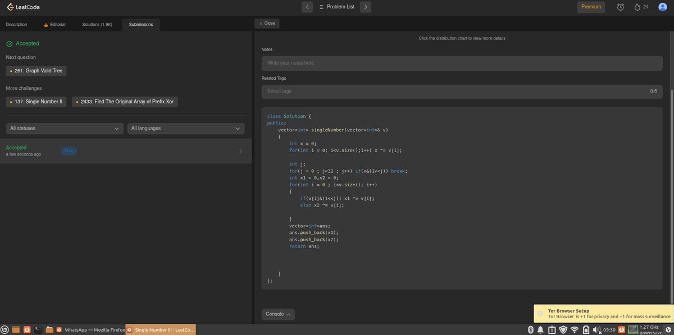
Task: Click the LeetCode logo
Action: 23,7
